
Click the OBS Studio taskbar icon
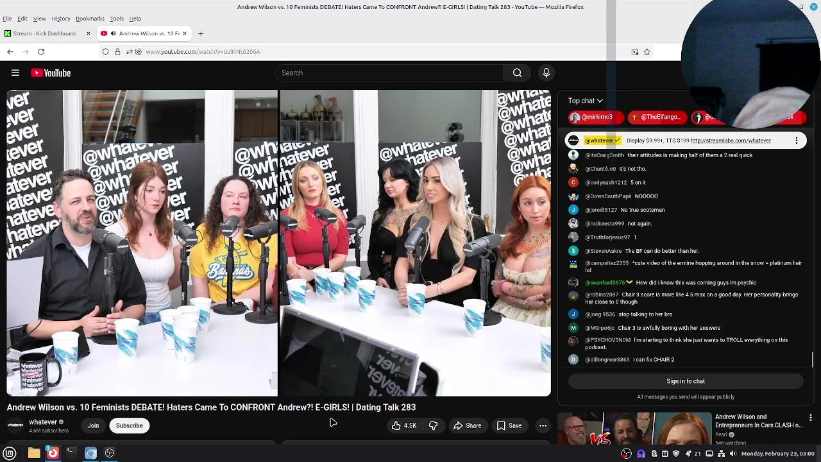pos(110,453)
